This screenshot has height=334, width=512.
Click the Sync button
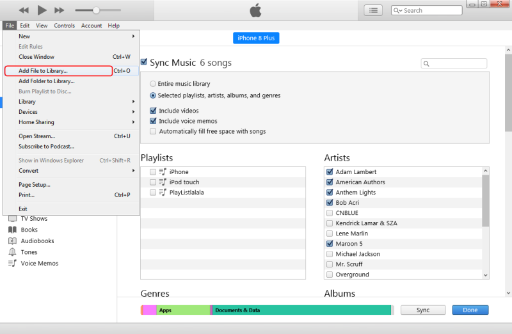(422, 310)
